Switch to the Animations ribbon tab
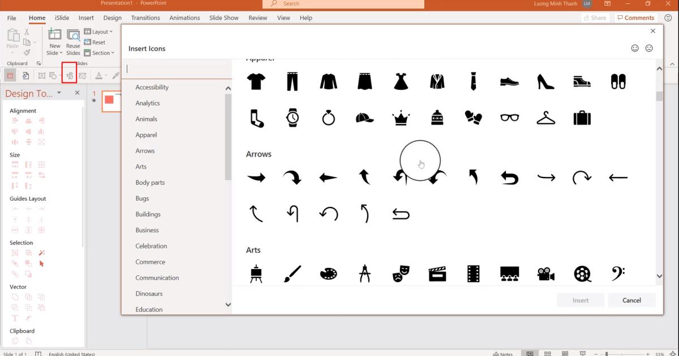 184,18
